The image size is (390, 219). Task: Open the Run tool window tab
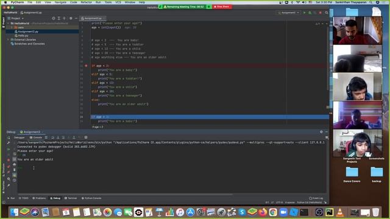tap(11, 198)
